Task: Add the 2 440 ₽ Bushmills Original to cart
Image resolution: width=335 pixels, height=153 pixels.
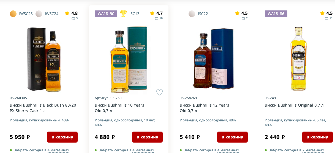Action: coord(317,137)
